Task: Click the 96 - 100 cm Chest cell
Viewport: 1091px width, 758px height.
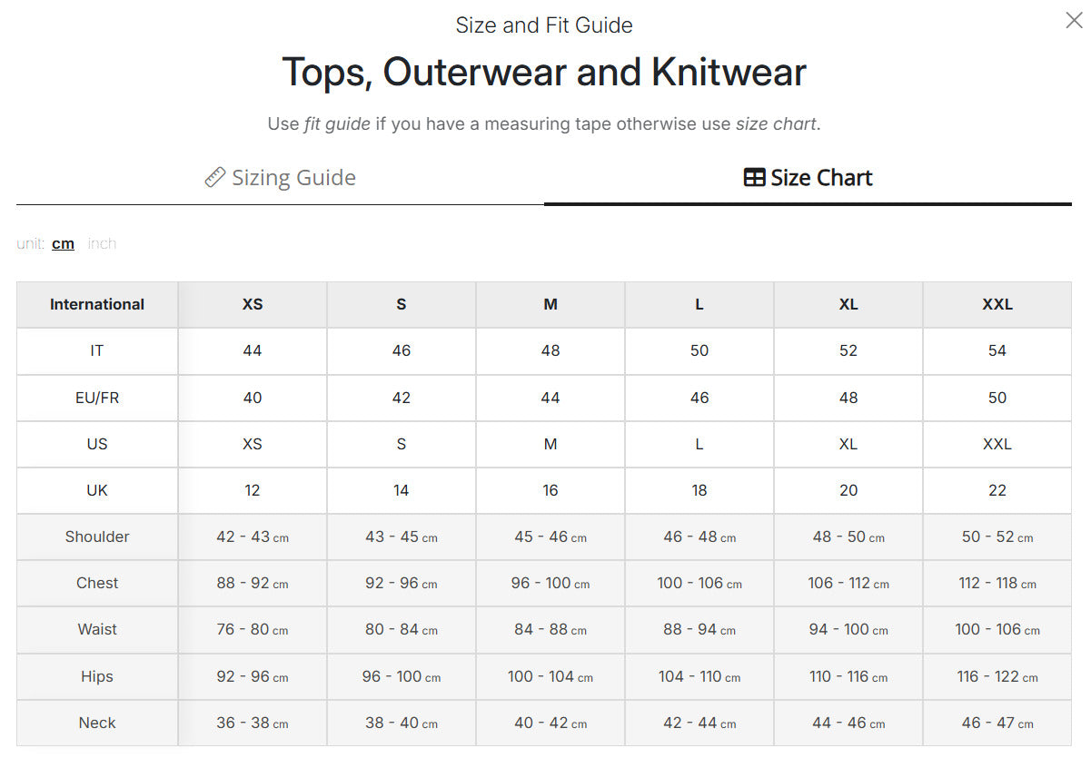Action: click(550, 583)
